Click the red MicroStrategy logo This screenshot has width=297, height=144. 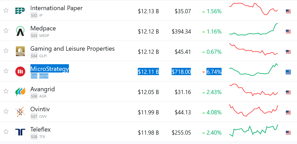(x=20, y=71)
